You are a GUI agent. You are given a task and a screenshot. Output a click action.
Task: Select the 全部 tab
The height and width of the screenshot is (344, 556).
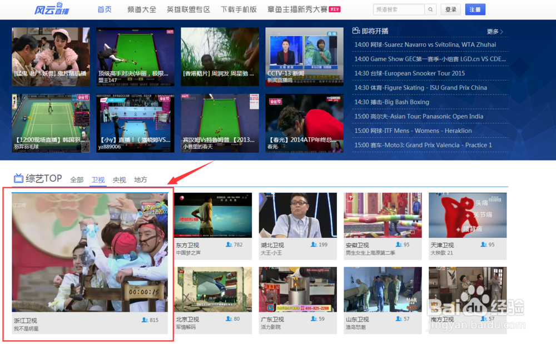[77, 180]
